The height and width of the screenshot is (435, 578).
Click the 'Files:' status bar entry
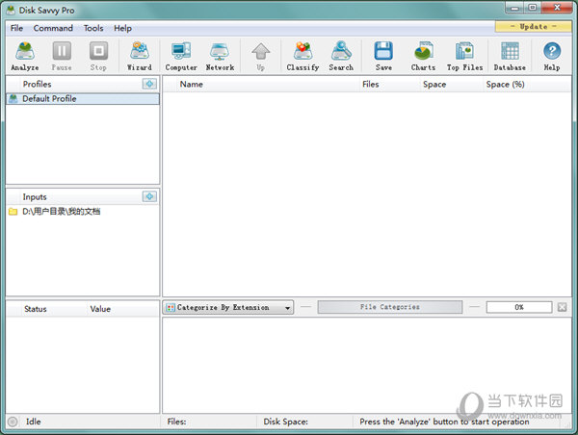click(177, 422)
